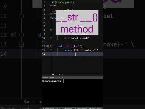The image size is (145, 109).
Task: Open the Python Console tool window
Action: coord(95,108)
